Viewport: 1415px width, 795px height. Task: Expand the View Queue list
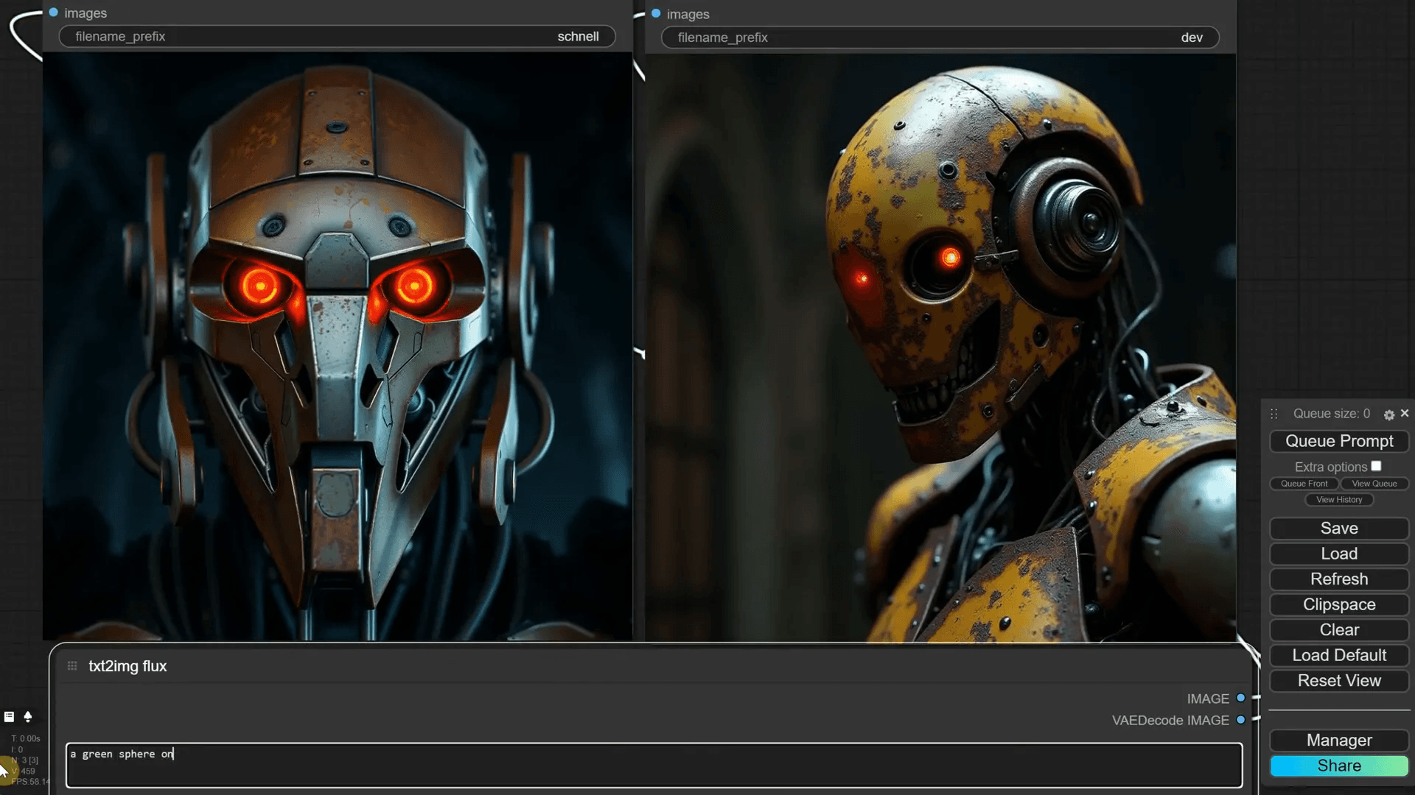point(1374,484)
